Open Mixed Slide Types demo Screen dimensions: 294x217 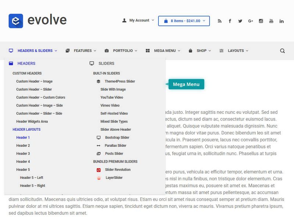click(114, 122)
